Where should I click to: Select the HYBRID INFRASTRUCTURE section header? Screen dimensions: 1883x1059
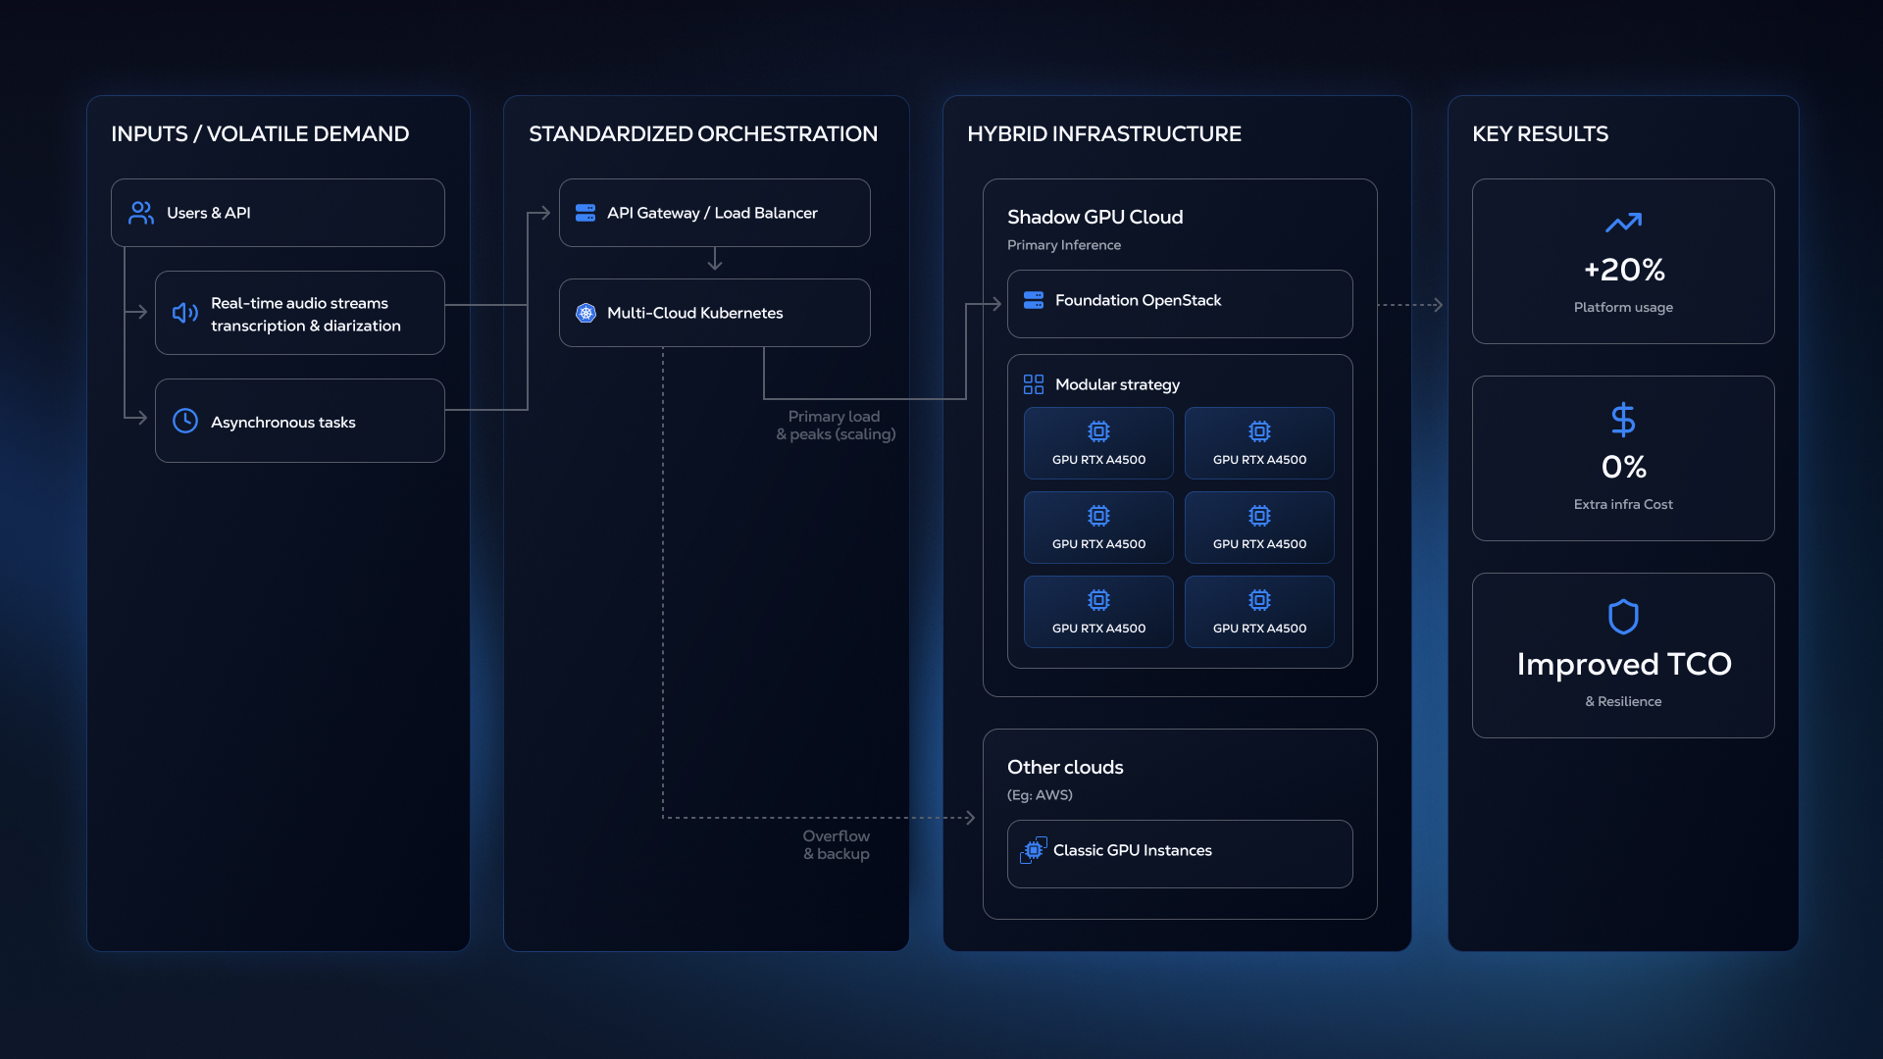1104,134
